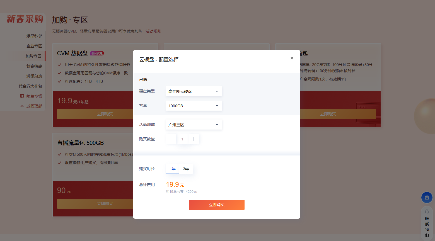This screenshot has width=435, height=241.
Task: Select the 1年 purchase duration
Action: [172, 169]
